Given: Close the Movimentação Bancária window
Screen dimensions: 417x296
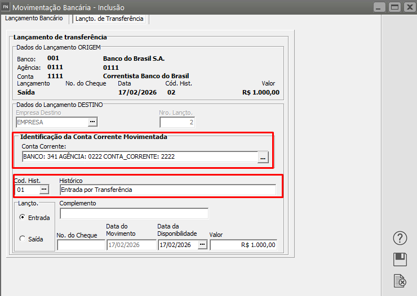Looking at the screenshot, I should (x=409, y=7).
